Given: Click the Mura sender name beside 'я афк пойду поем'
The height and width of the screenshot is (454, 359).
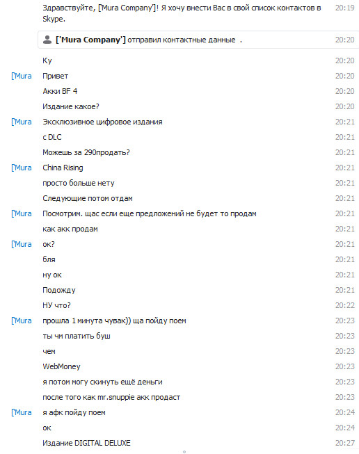Looking at the screenshot, I should (22, 412).
